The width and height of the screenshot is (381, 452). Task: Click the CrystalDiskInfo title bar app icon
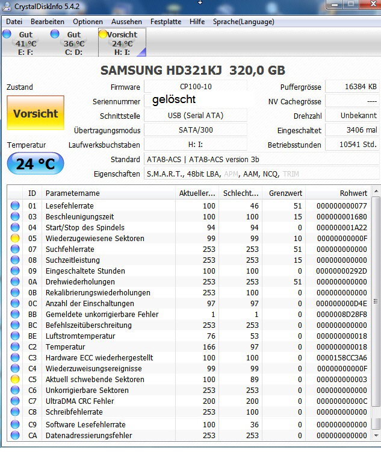pyautogui.click(x=7, y=7)
